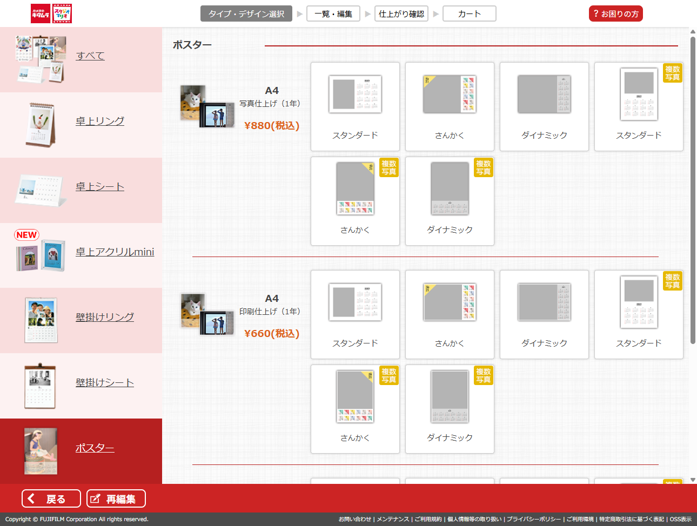
Task: Select the 卓上リング calendar icon
Action: click(41, 125)
